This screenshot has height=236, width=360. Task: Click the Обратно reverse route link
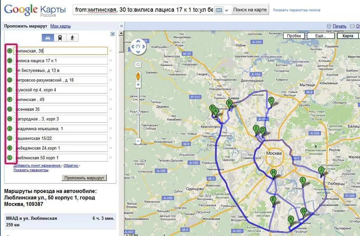(71, 166)
